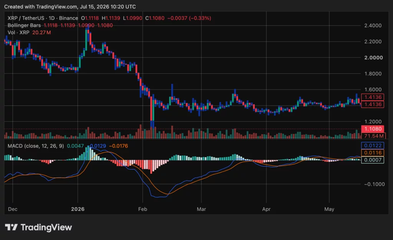This screenshot has height=240, width=393.
Task: Click the low value L1.0990
Action: click(132, 18)
